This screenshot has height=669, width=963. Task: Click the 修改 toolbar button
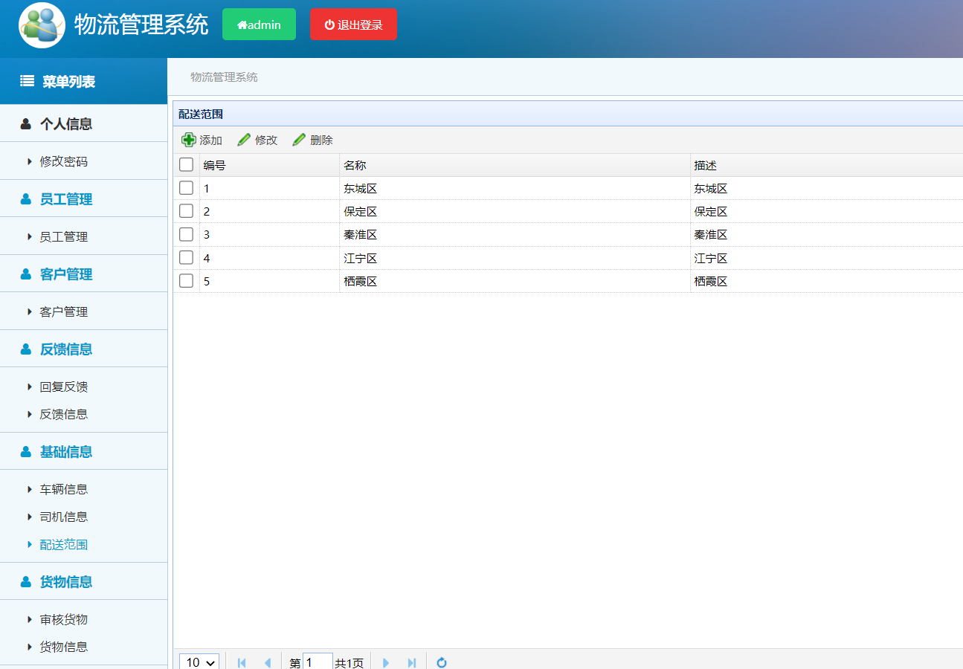(x=257, y=140)
